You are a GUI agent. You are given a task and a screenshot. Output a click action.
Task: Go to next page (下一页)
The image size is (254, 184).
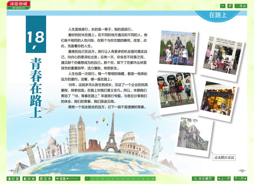240,178
